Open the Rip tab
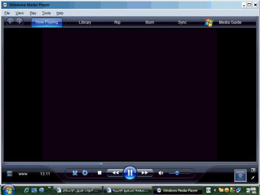 coord(117,22)
